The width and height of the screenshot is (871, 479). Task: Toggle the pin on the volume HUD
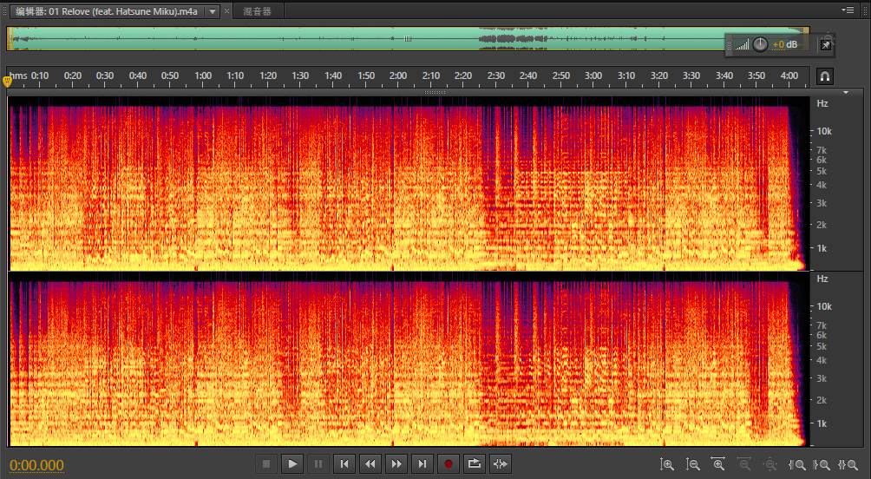tap(826, 44)
